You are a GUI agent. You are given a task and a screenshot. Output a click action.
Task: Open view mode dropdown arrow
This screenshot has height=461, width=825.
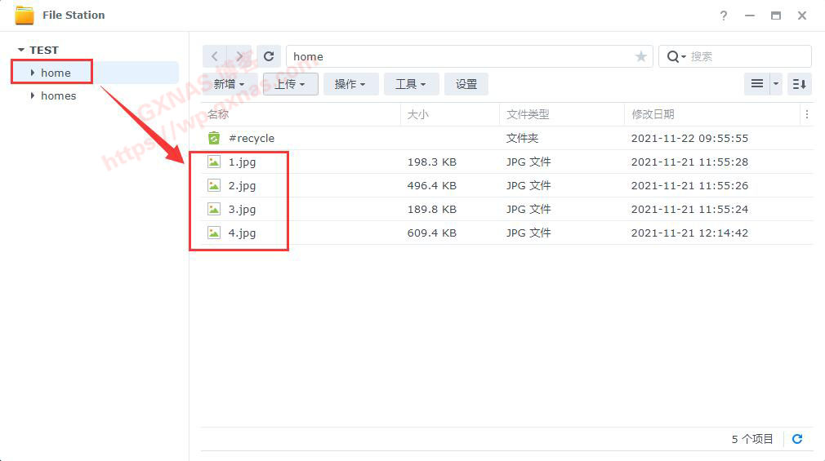pyautogui.click(x=775, y=84)
